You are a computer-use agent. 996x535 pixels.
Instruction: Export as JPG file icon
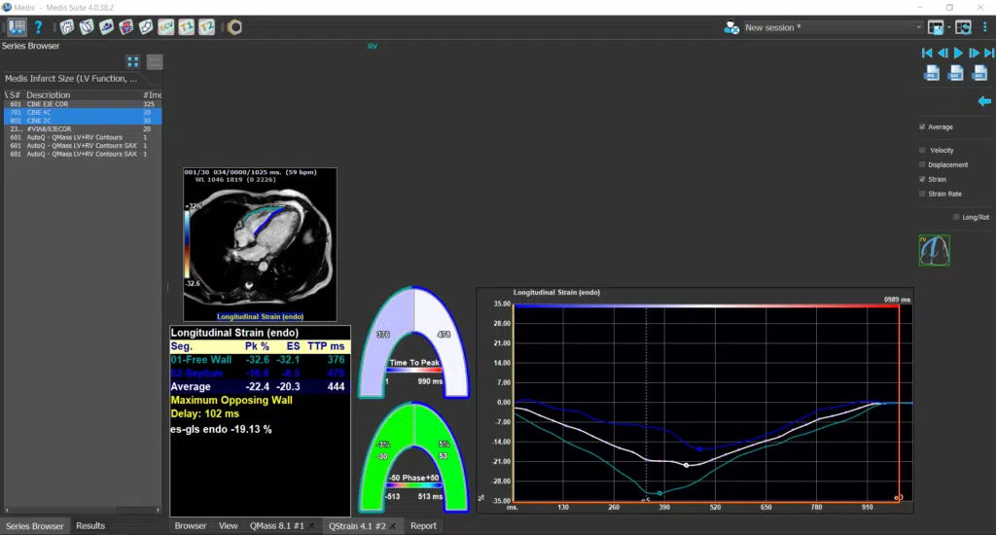(x=932, y=73)
